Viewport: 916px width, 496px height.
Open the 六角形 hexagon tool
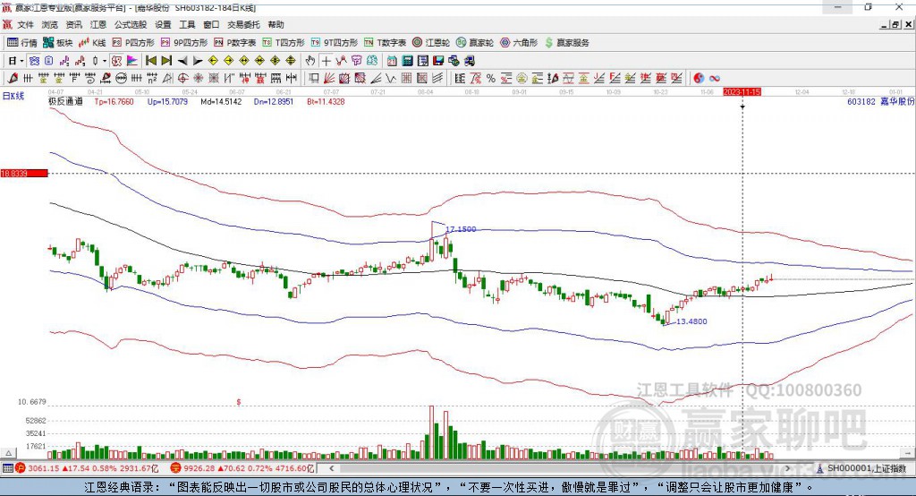click(x=519, y=43)
